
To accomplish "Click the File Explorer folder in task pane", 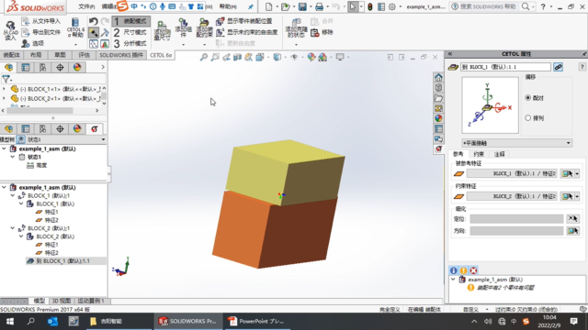I will tap(438, 98).
